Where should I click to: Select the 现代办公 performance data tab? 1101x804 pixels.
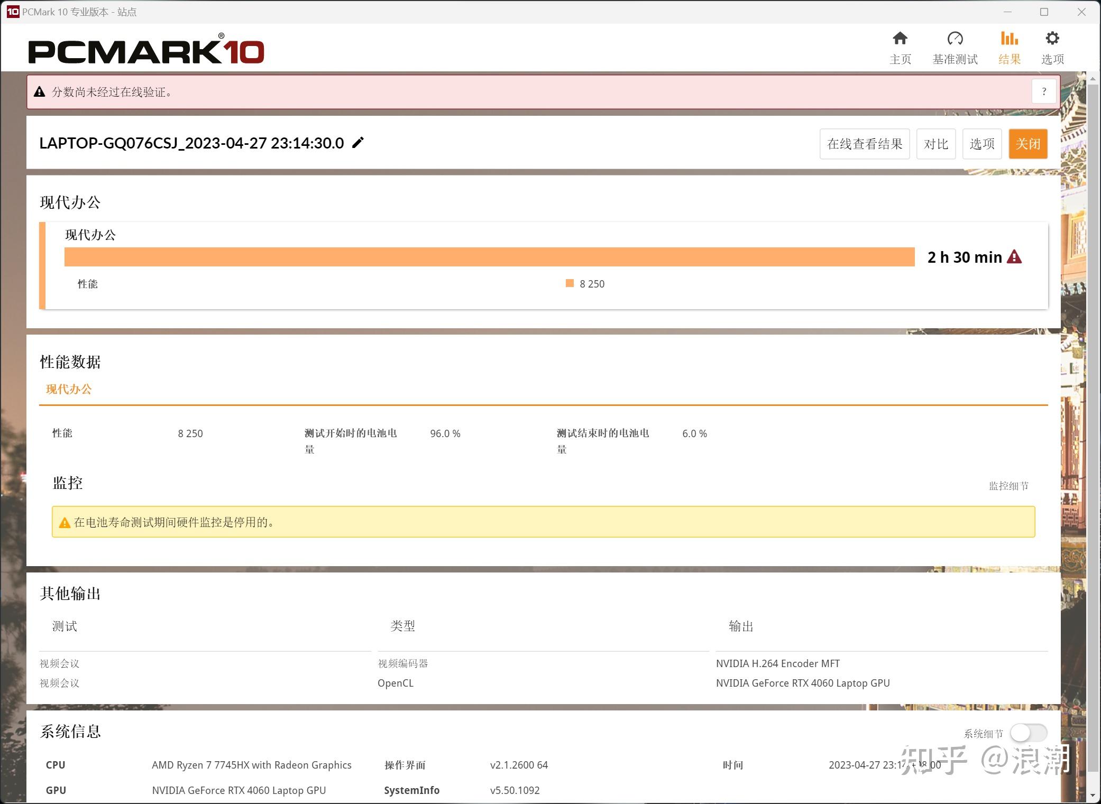tap(69, 389)
